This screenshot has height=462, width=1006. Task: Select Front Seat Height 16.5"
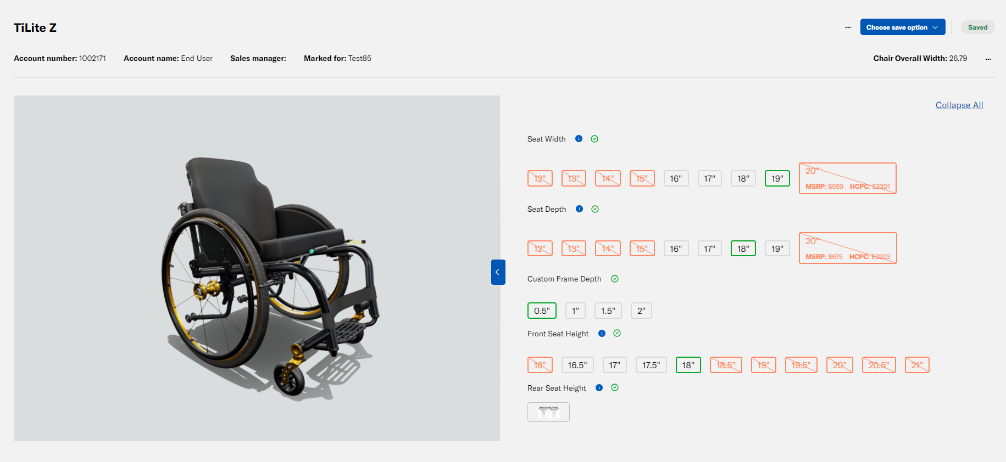pyautogui.click(x=577, y=365)
